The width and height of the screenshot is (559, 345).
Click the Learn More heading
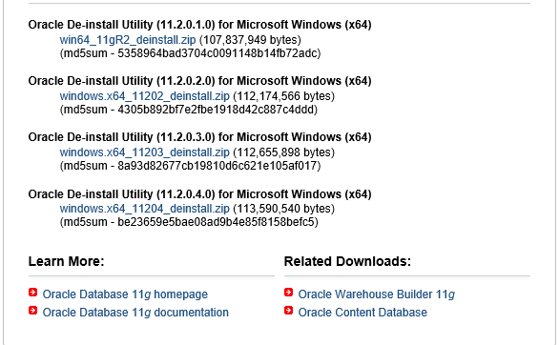67,261
